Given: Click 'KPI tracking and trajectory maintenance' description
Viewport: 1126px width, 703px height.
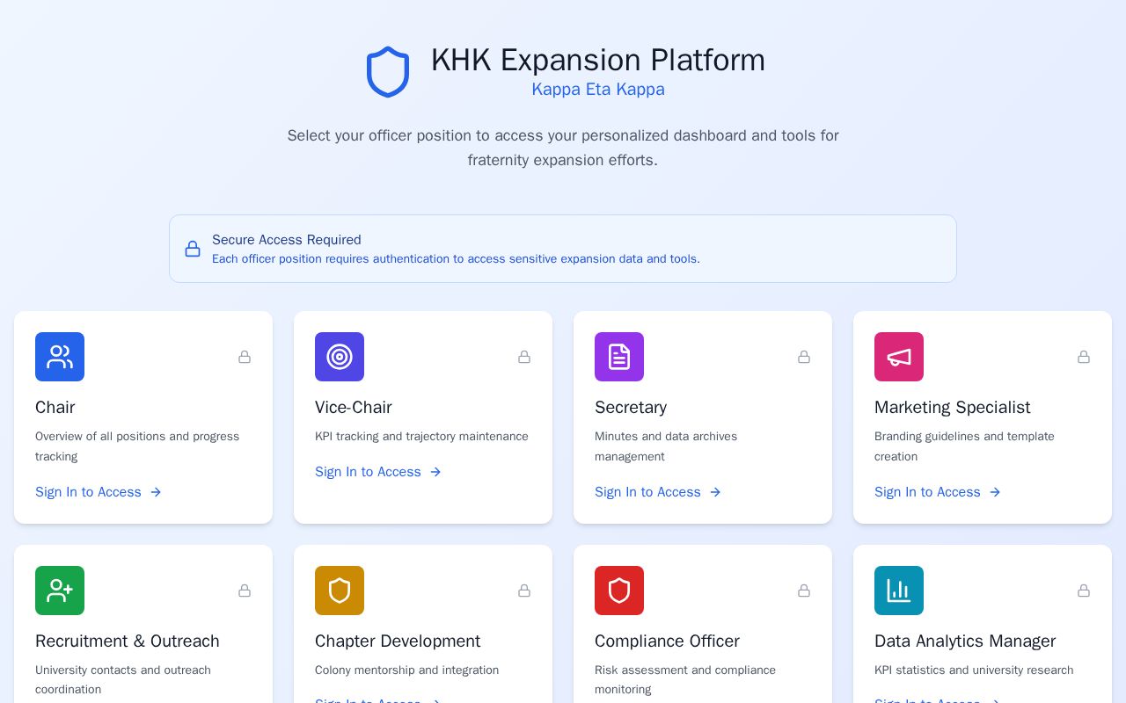Looking at the screenshot, I should 421,437.
